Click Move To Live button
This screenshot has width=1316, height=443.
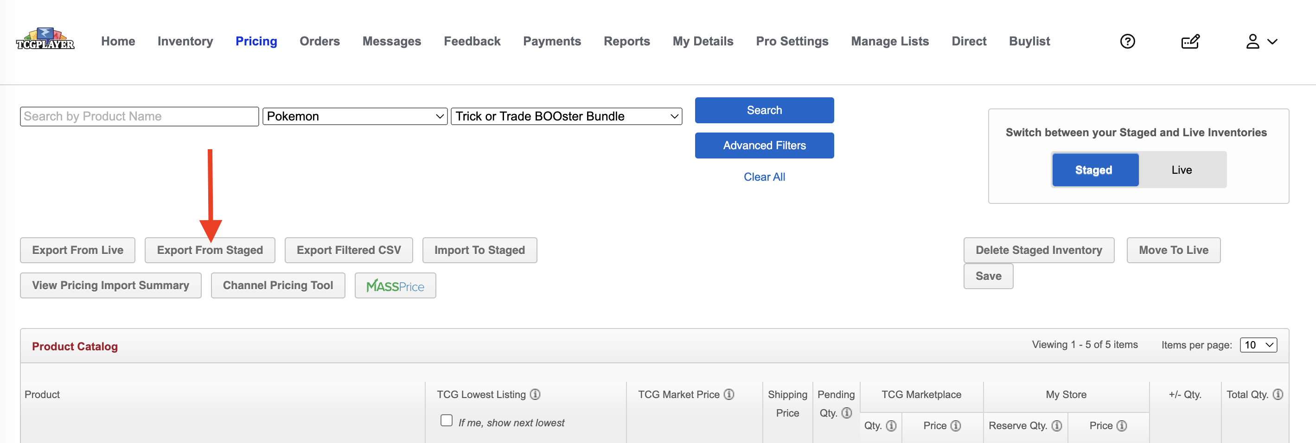tap(1174, 250)
